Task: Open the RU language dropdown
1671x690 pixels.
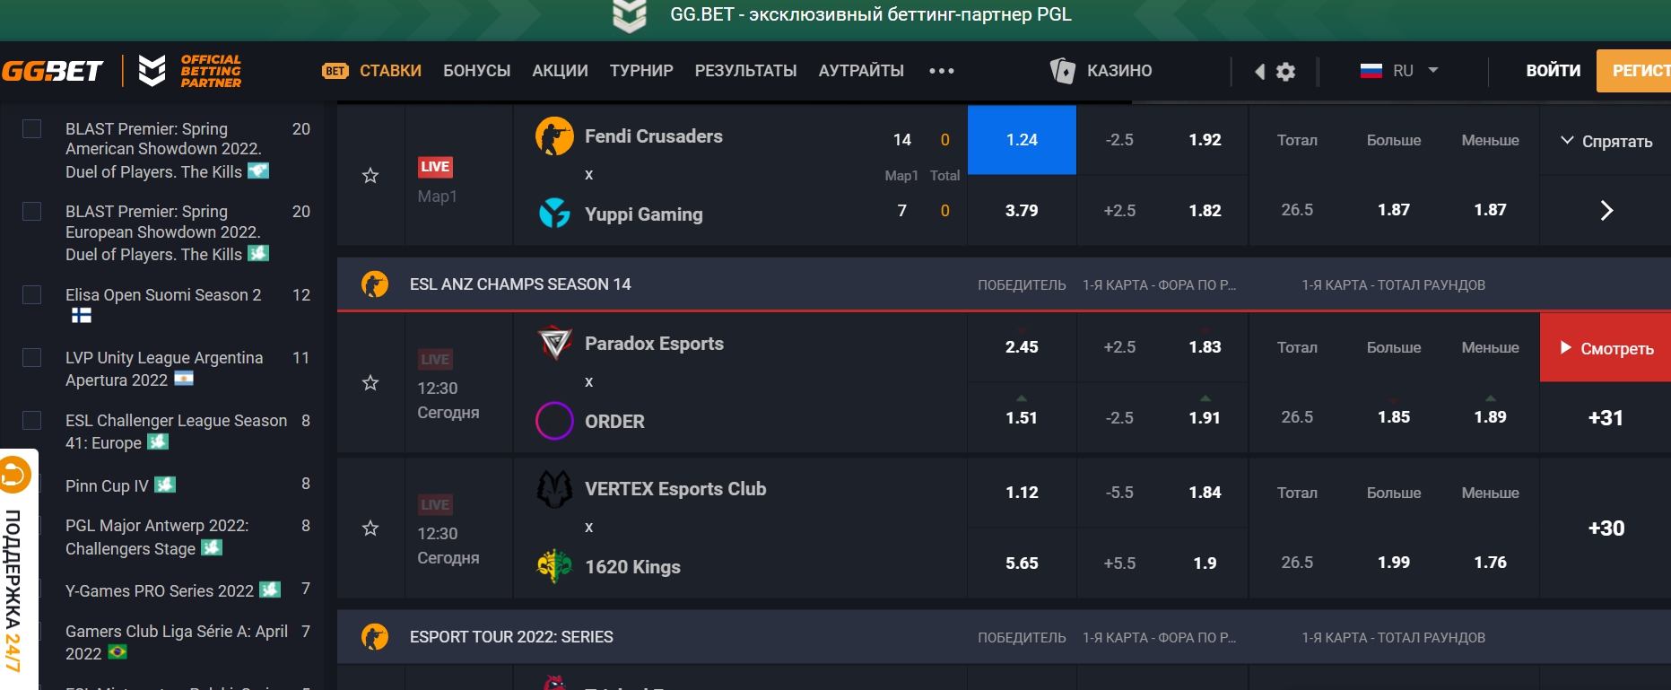Action: click(1400, 71)
